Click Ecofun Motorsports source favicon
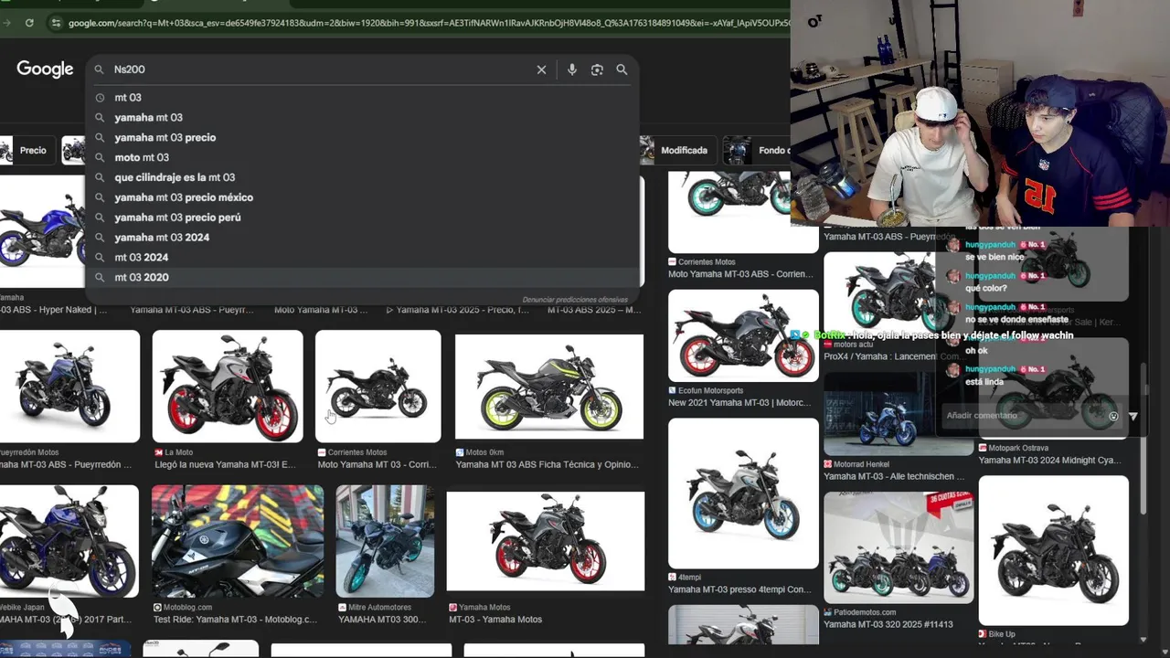 click(672, 391)
